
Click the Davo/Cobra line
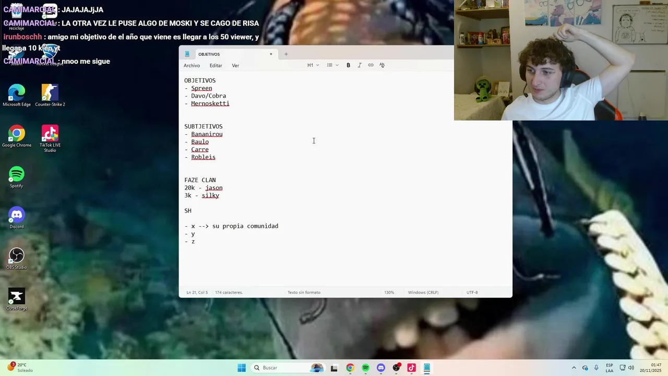pyautogui.click(x=205, y=96)
